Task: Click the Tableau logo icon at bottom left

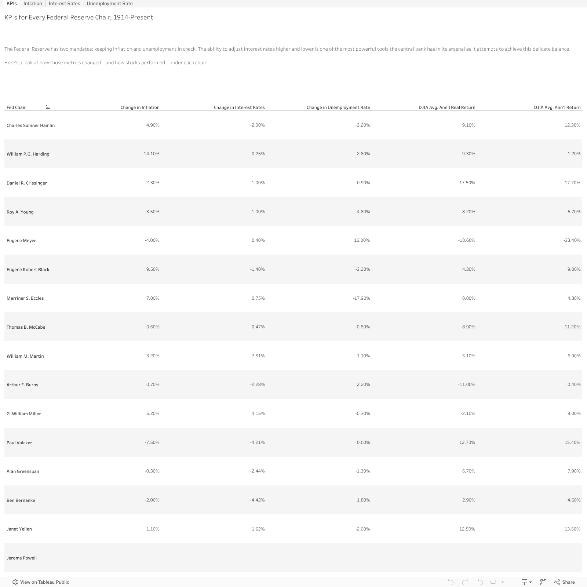Action: (x=15, y=582)
